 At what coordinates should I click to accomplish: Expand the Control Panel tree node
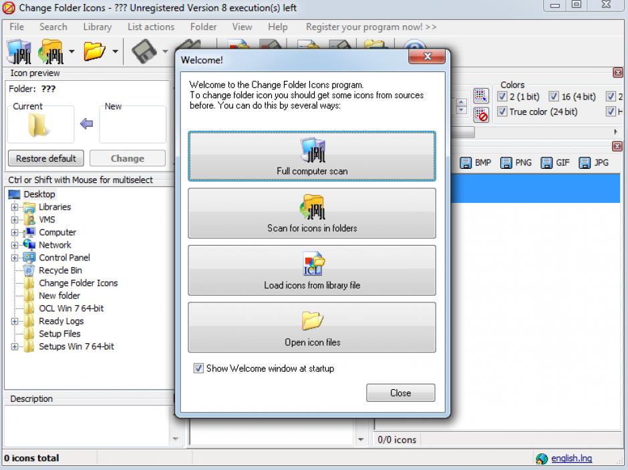[x=15, y=258]
